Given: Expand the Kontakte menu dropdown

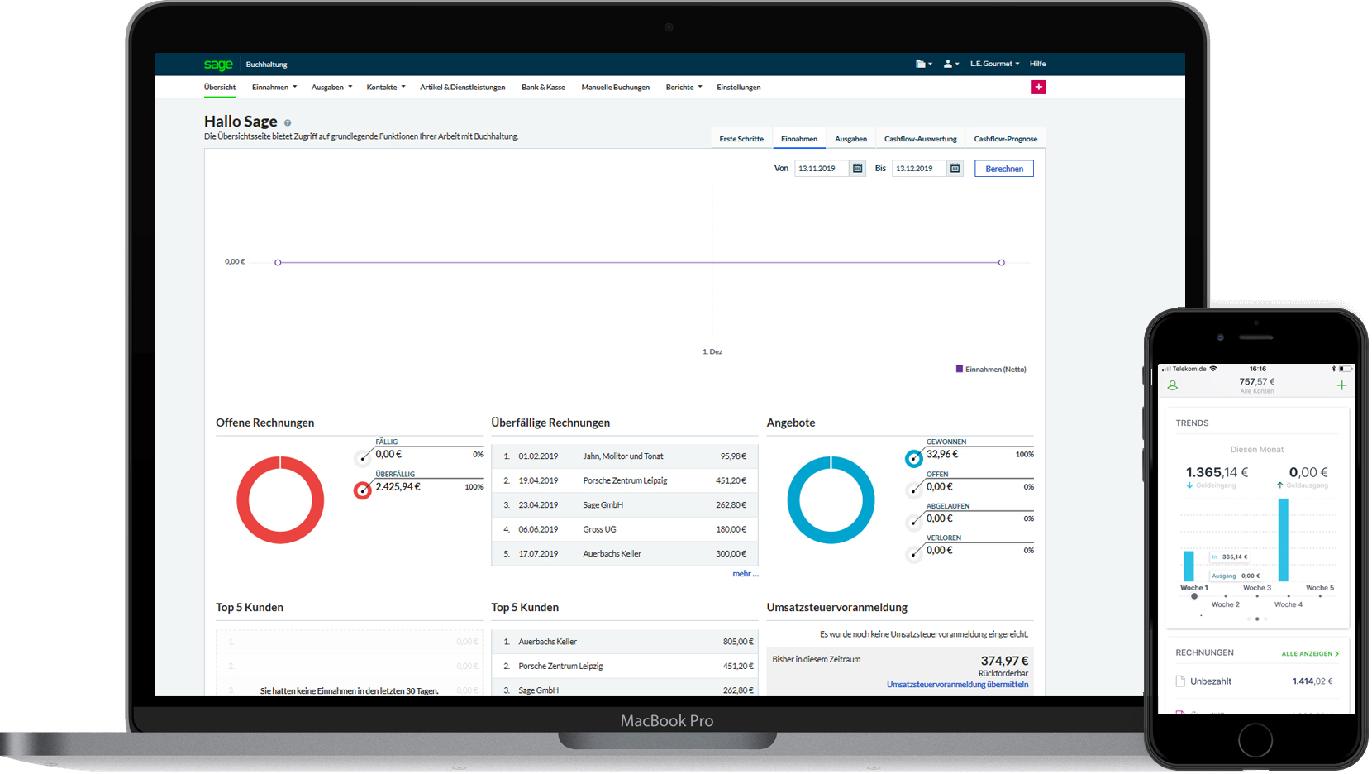Looking at the screenshot, I should point(386,88).
